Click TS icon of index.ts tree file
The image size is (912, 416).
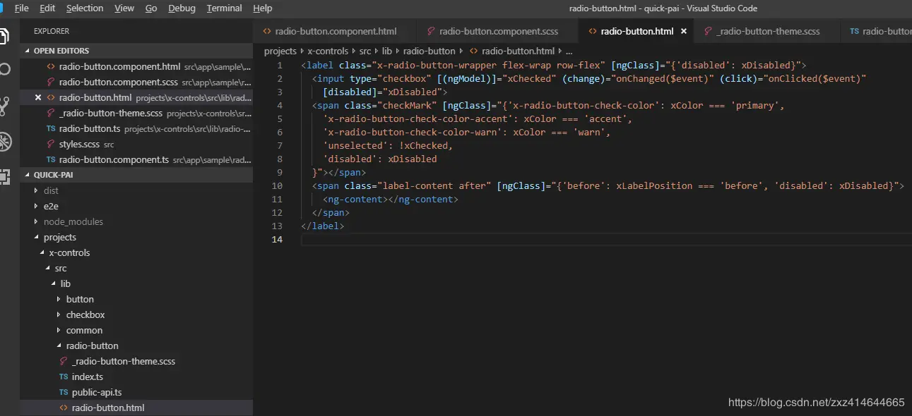coord(64,377)
